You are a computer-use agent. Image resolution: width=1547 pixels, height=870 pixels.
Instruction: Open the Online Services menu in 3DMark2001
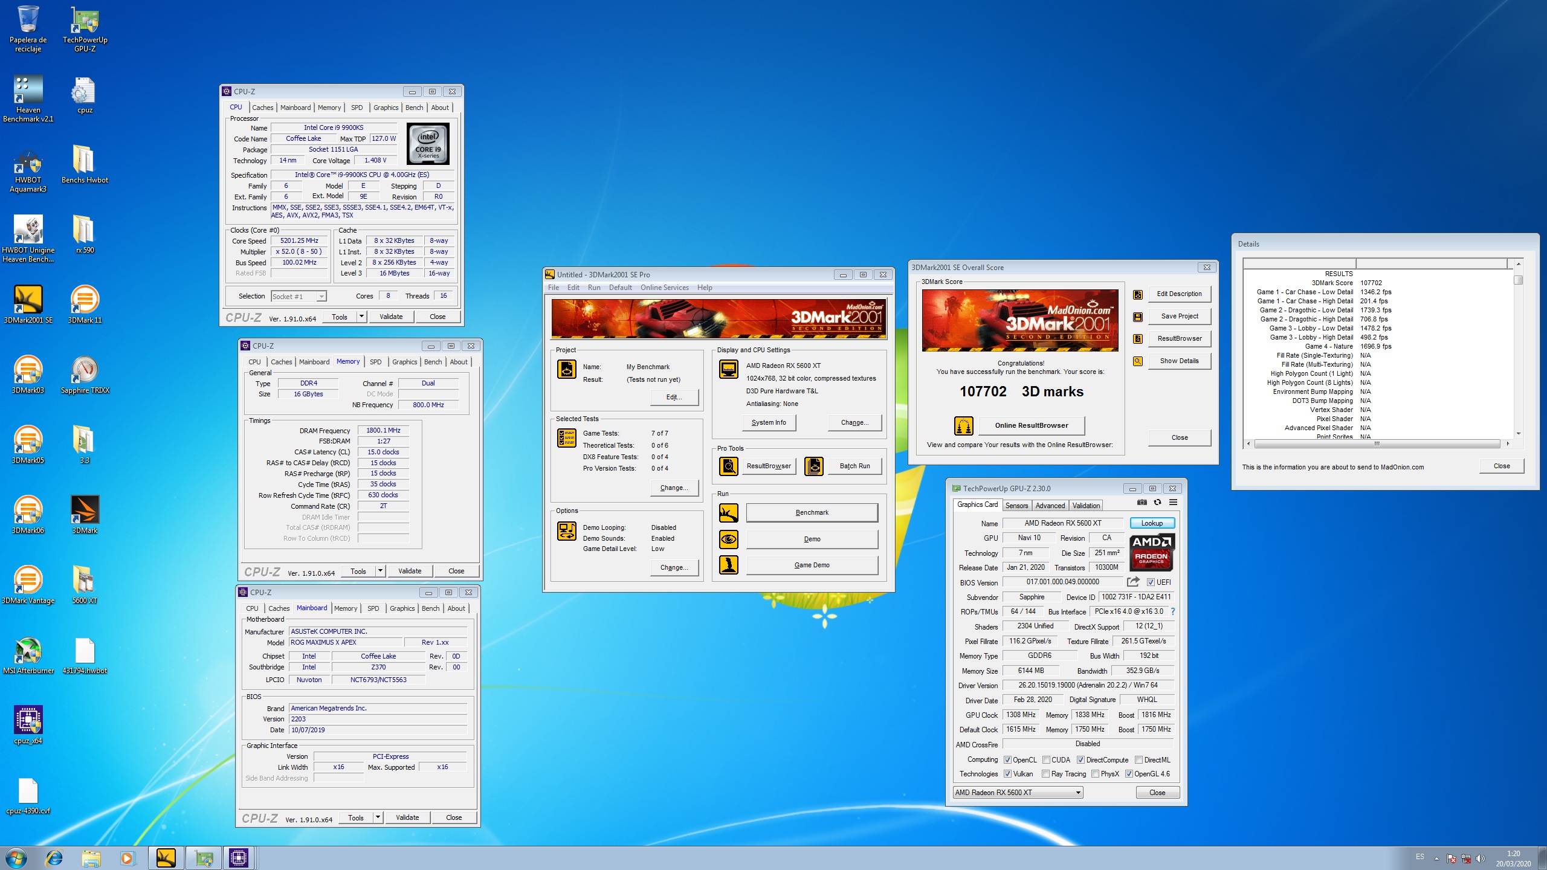coord(664,288)
